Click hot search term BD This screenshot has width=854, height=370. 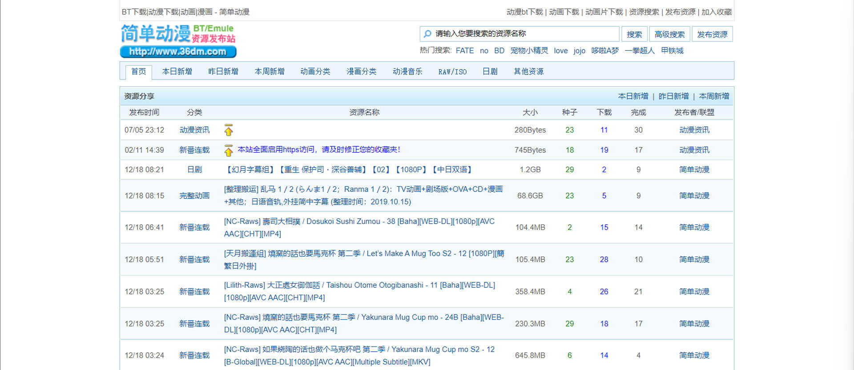click(x=499, y=51)
